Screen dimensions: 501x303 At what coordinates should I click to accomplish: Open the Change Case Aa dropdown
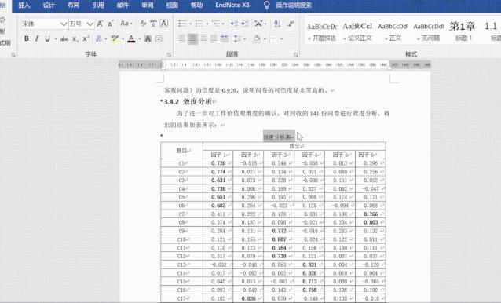click(126, 24)
